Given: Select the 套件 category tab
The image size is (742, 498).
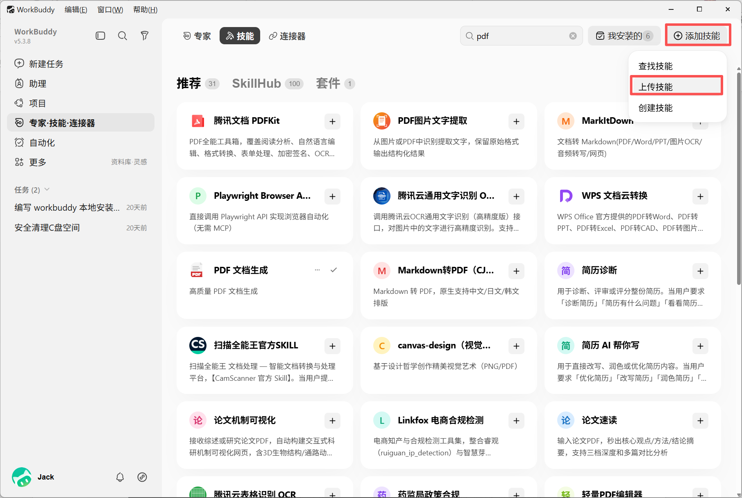Looking at the screenshot, I should click(x=335, y=84).
